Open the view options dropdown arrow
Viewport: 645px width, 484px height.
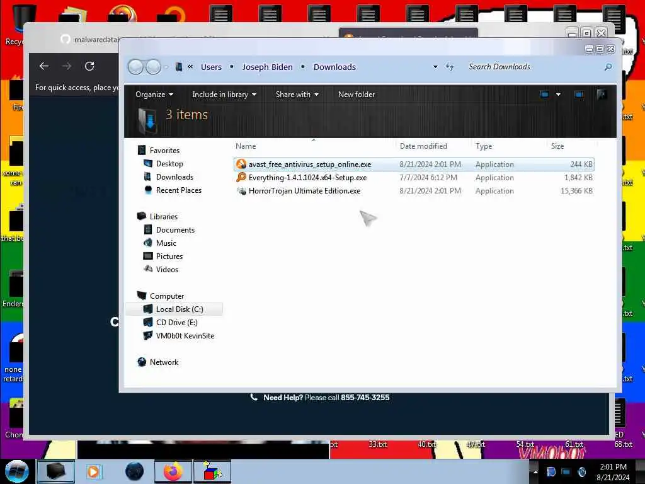click(x=558, y=95)
